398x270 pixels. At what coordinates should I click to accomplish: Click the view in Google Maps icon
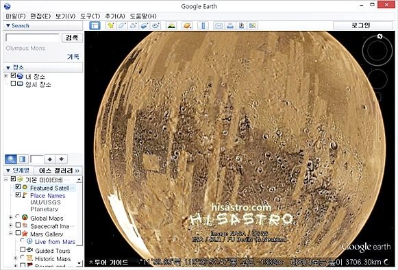click(253, 25)
